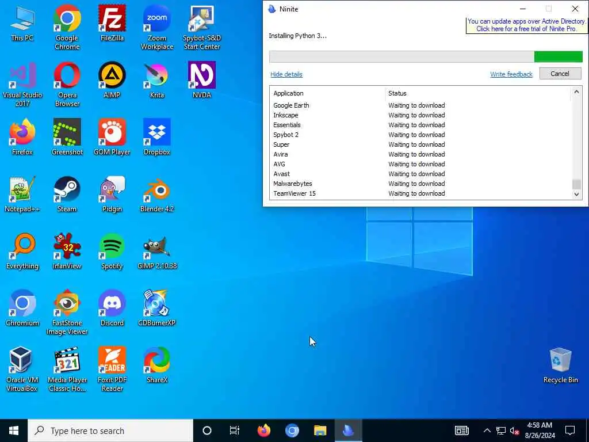This screenshot has width=589, height=442.
Task: Click the FileZilla desktop icon
Action: 112,24
